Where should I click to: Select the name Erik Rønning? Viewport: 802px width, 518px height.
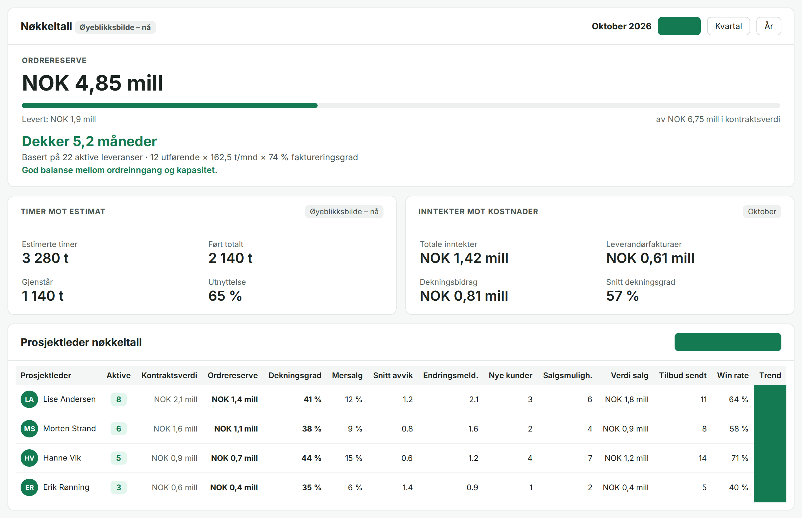point(66,487)
